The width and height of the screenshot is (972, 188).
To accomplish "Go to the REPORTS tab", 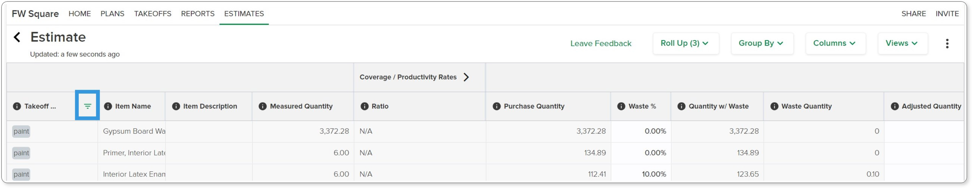I will [198, 14].
